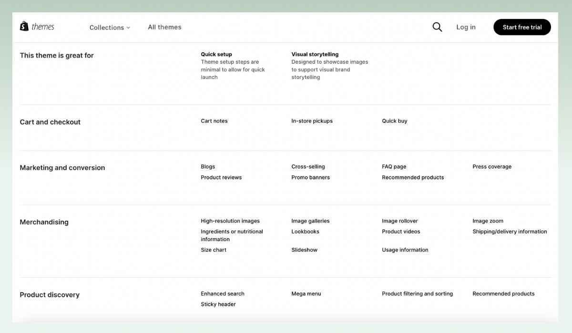The width and height of the screenshot is (572, 333).
Task: Click the Start free trial button
Action: 522,27
